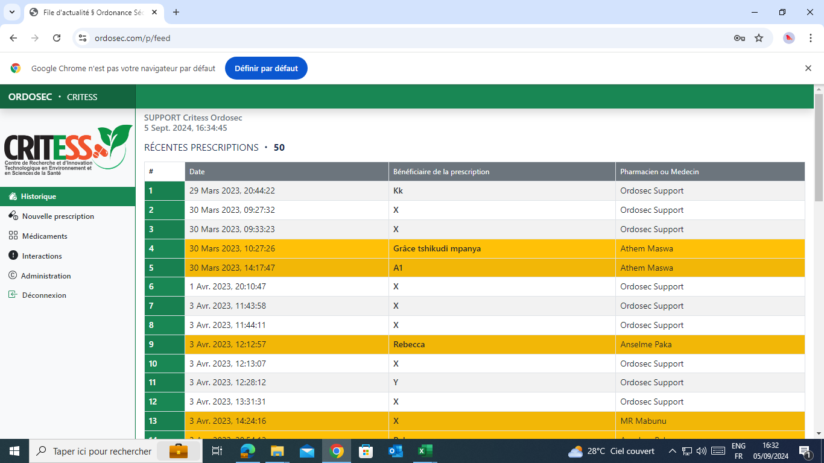Click Définir par défaut button
This screenshot has height=463, width=824.
(x=266, y=68)
